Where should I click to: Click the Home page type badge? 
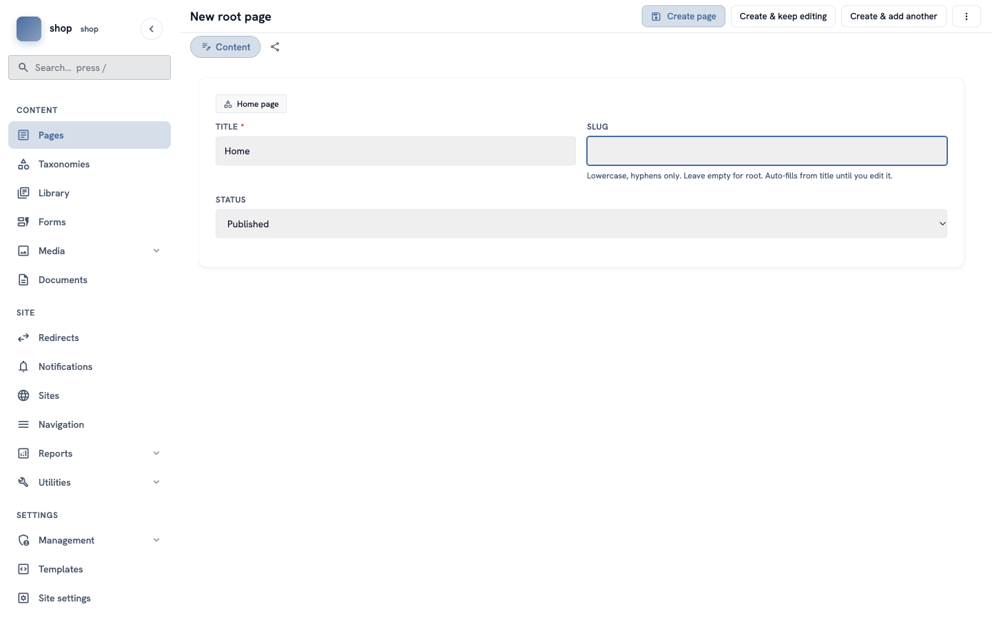pyautogui.click(x=251, y=104)
